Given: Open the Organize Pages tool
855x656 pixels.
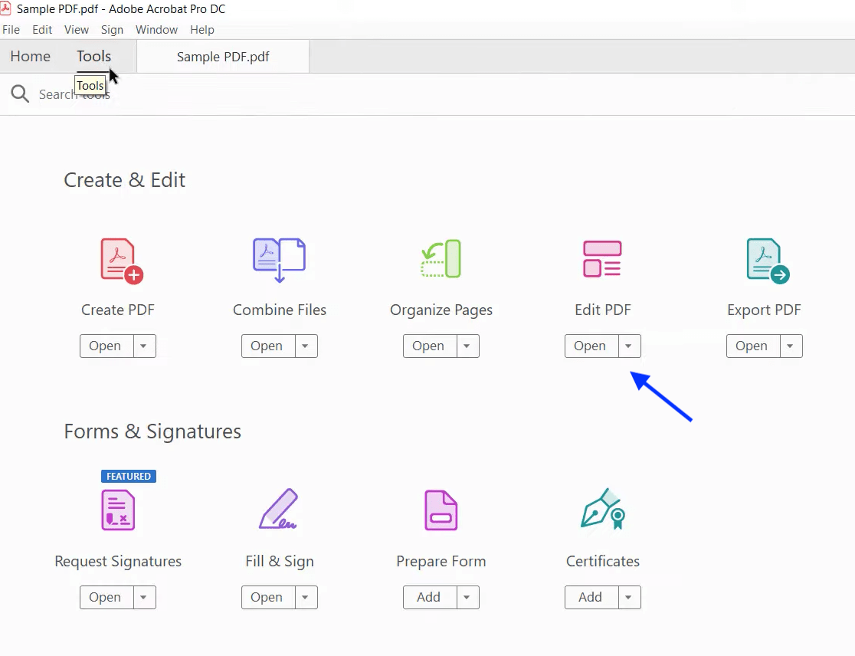Looking at the screenshot, I should point(429,346).
